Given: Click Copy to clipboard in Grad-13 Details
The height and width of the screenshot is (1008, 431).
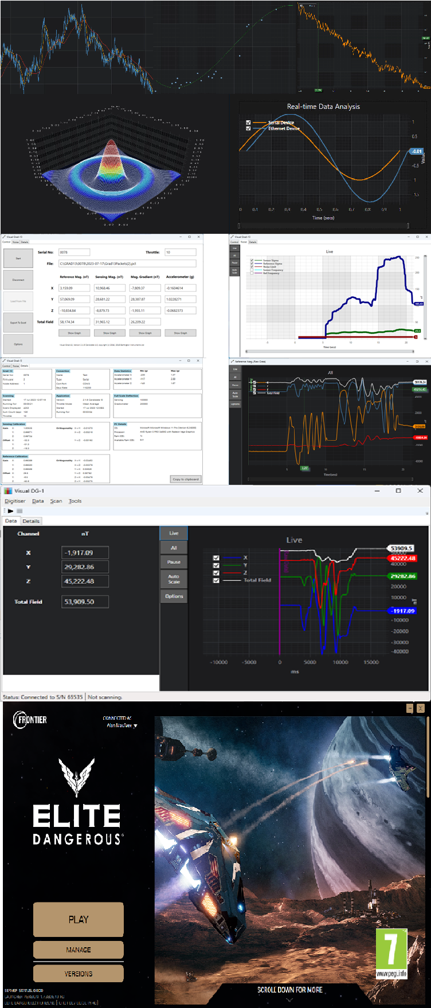Looking at the screenshot, I should (x=185, y=479).
